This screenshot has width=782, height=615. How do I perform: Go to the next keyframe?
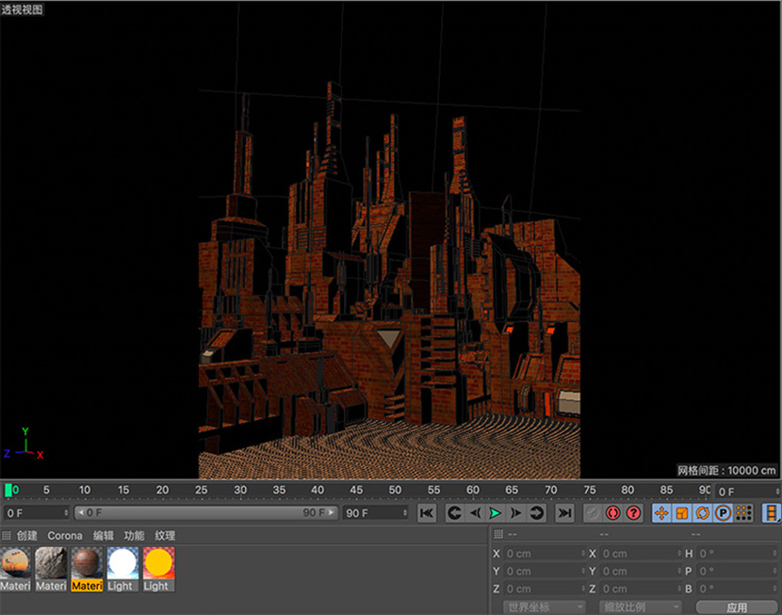coord(537,513)
